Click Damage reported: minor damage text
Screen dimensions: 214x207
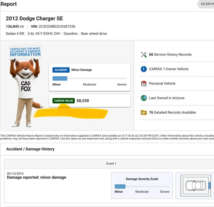[x=37, y=177]
